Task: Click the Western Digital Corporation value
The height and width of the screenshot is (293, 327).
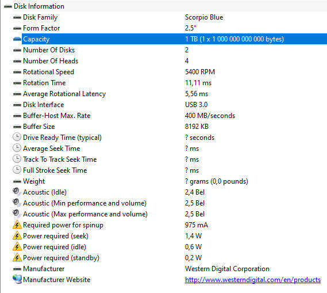Action: (x=227, y=269)
